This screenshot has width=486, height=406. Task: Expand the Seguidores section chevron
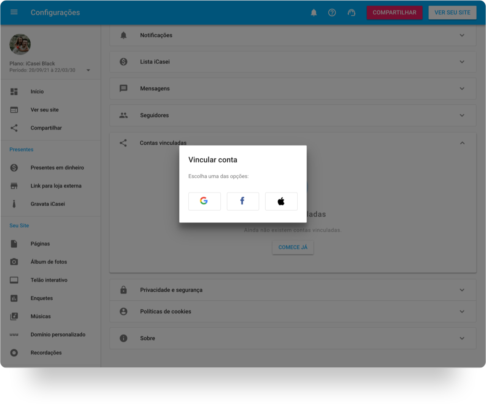point(462,116)
